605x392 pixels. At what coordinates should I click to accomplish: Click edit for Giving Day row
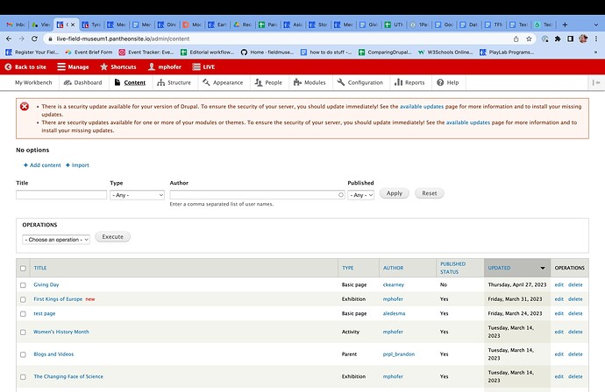559,285
